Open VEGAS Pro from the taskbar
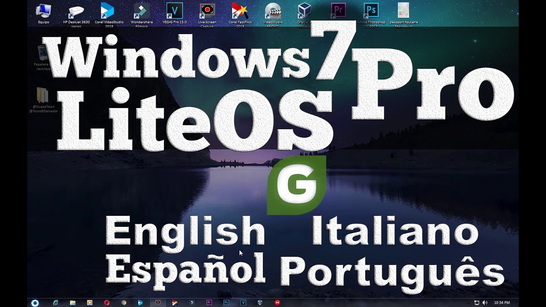Image resolution: width=546 pixels, height=307 pixels. [x=243, y=303]
